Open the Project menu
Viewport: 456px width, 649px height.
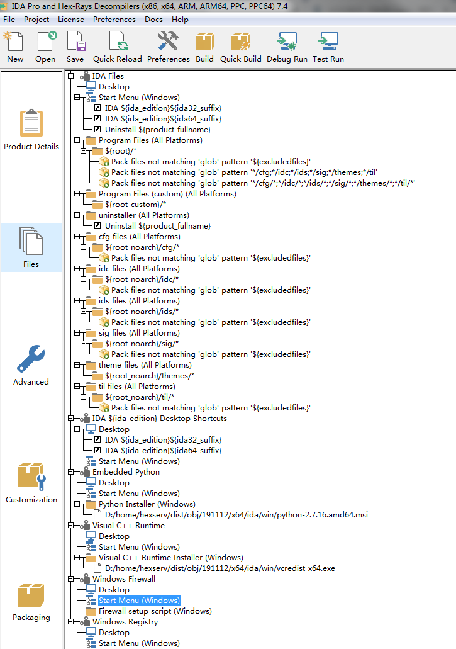[36, 20]
